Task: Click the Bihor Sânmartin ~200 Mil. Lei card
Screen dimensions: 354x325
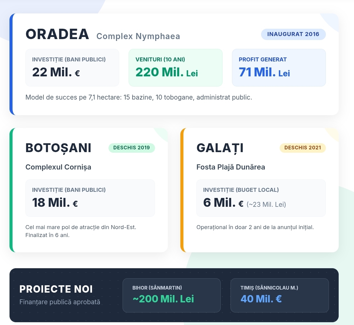Action: [171, 295]
